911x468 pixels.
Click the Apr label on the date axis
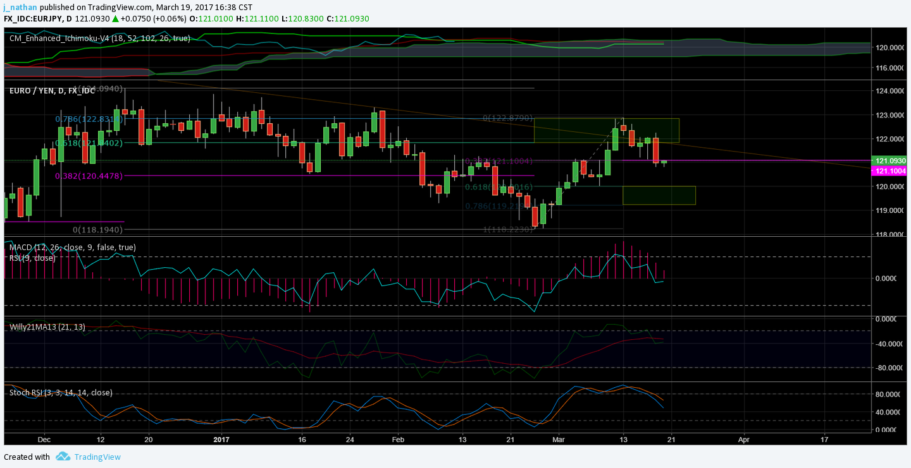click(x=744, y=439)
